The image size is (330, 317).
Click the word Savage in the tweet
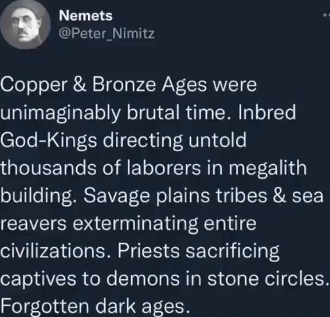(117, 196)
